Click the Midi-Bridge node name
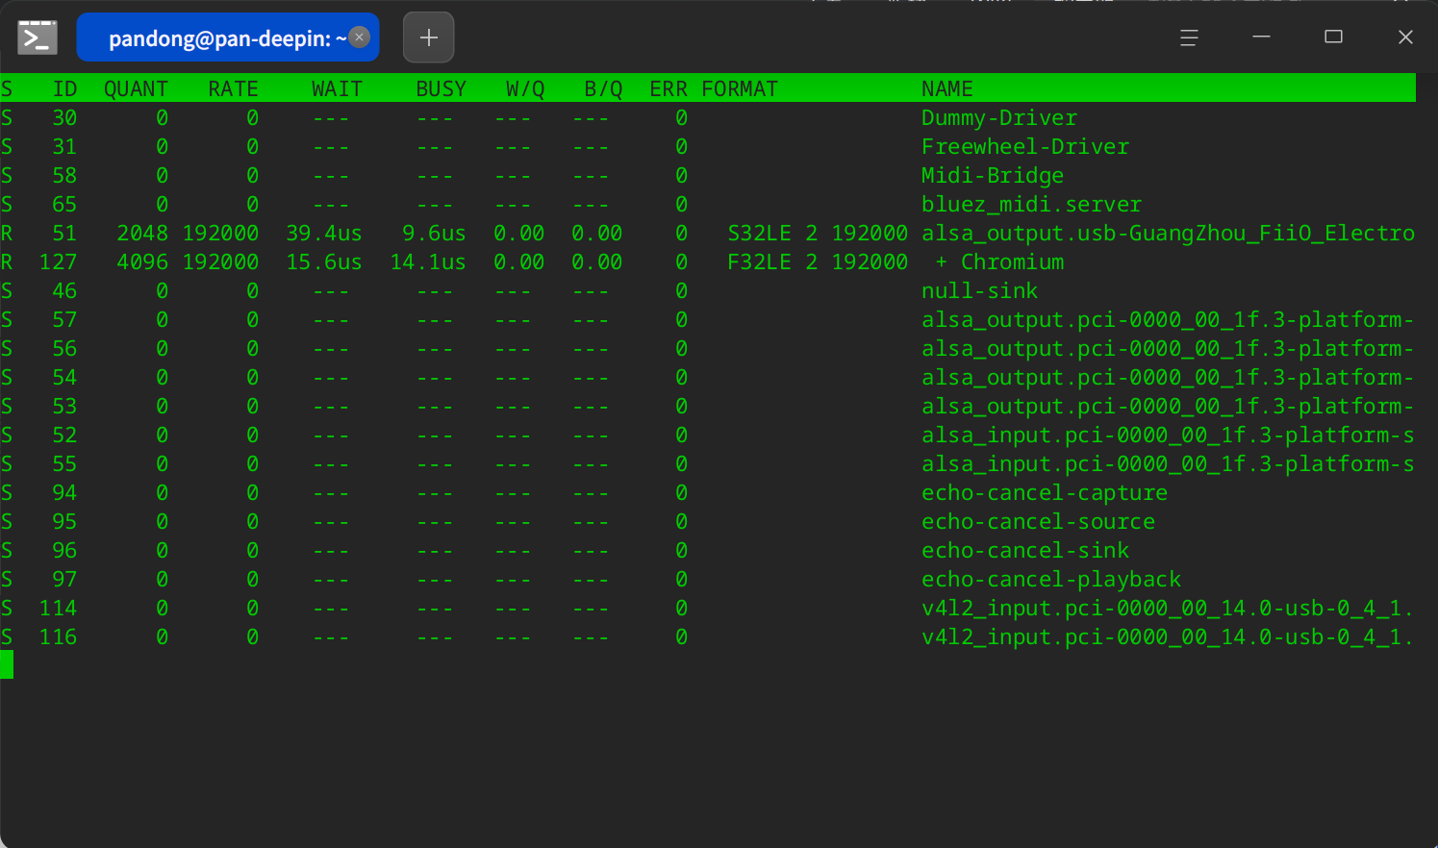Image resolution: width=1438 pixels, height=848 pixels. click(x=993, y=175)
